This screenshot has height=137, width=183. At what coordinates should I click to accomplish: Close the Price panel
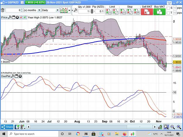pyautogui.click(x=17, y=18)
